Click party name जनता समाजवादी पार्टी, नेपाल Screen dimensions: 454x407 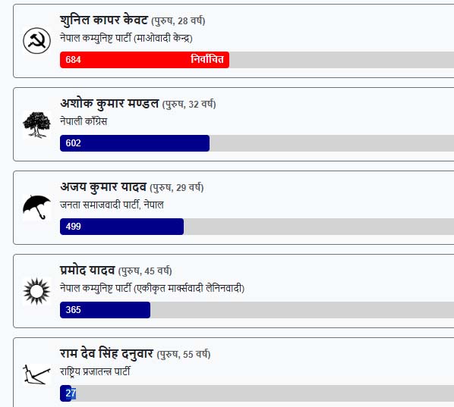pos(112,205)
